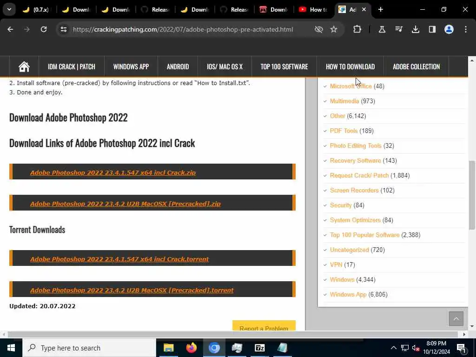Click Photoshop MacOSX Precracked.torrent link
476x357 pixels.
132,290
